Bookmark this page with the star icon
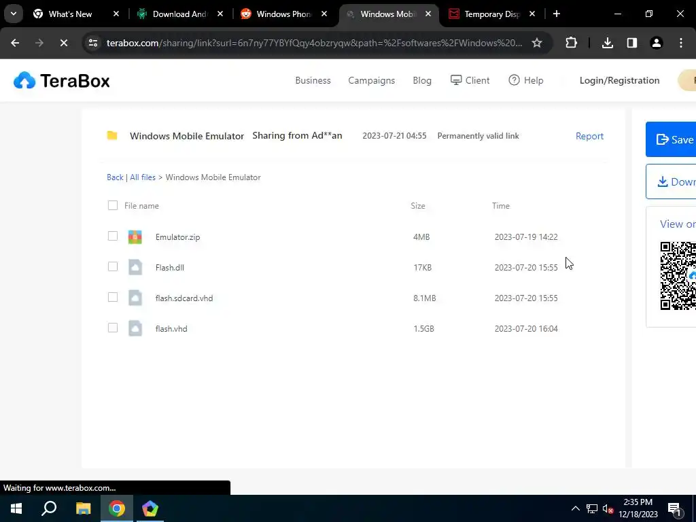This screenshot has height=522, width=696. (537, 43)
